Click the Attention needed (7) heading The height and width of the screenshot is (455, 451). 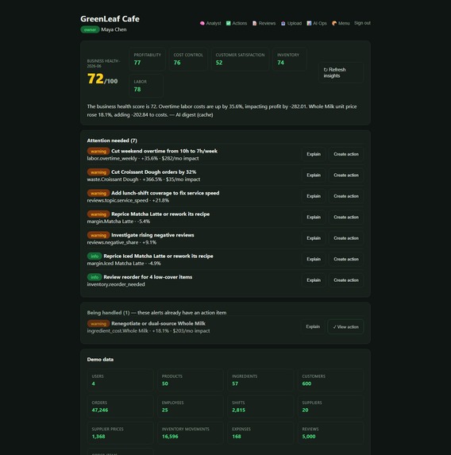[x=112, y=141]
